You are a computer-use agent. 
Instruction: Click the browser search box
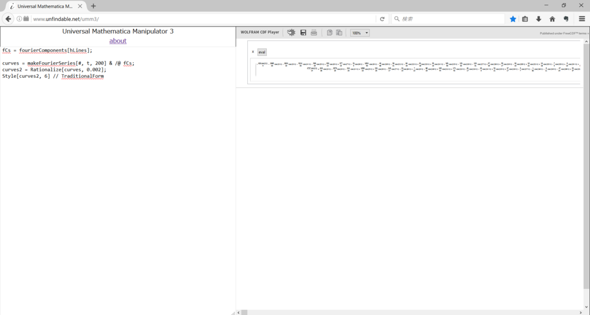[x=448, y=19]
